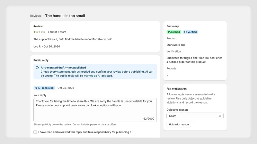Click the '1 out of 5 stars' text
Image resolution: width=257 pixels, height=144 pixels.
pos(57,32)
